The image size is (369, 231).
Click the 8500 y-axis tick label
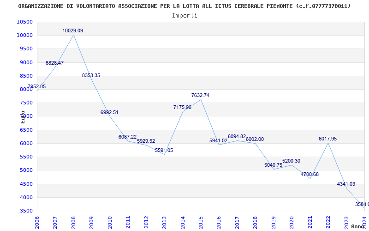(26, 76)
